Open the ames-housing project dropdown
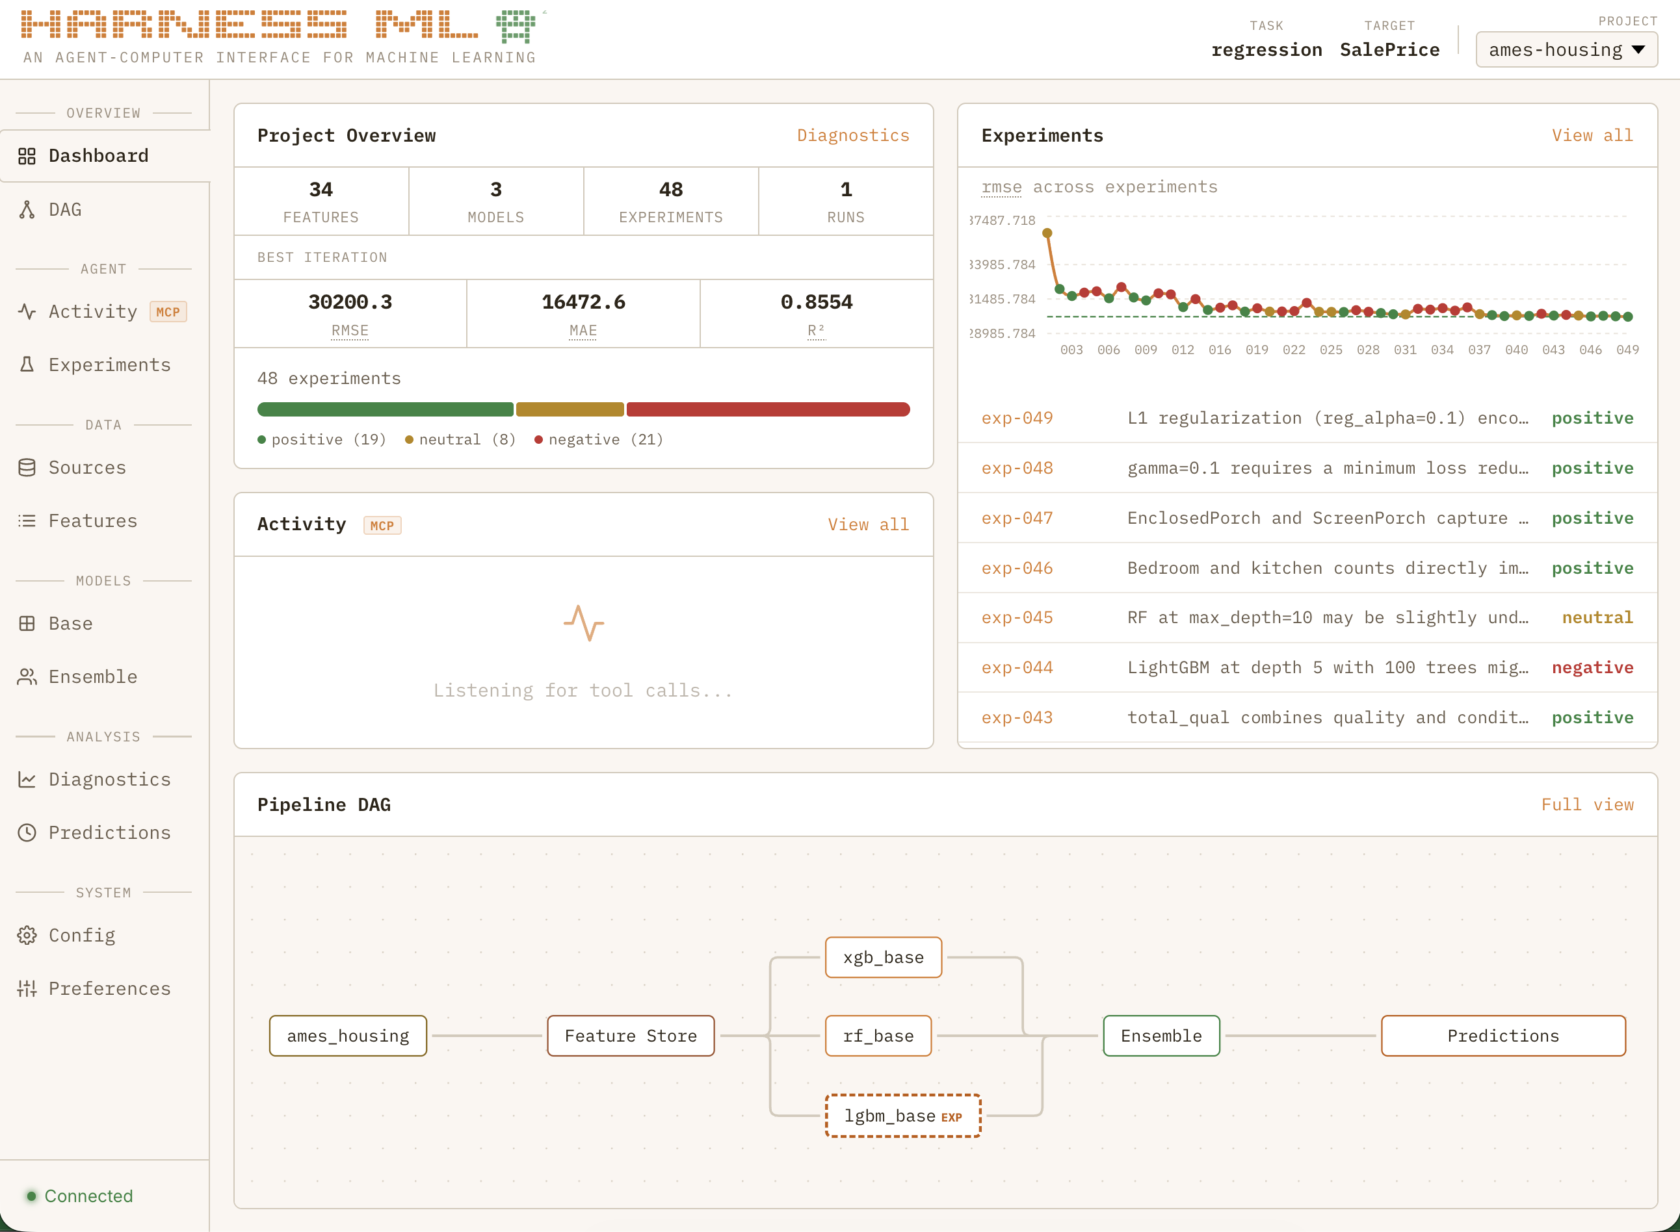 [1566, 49]
